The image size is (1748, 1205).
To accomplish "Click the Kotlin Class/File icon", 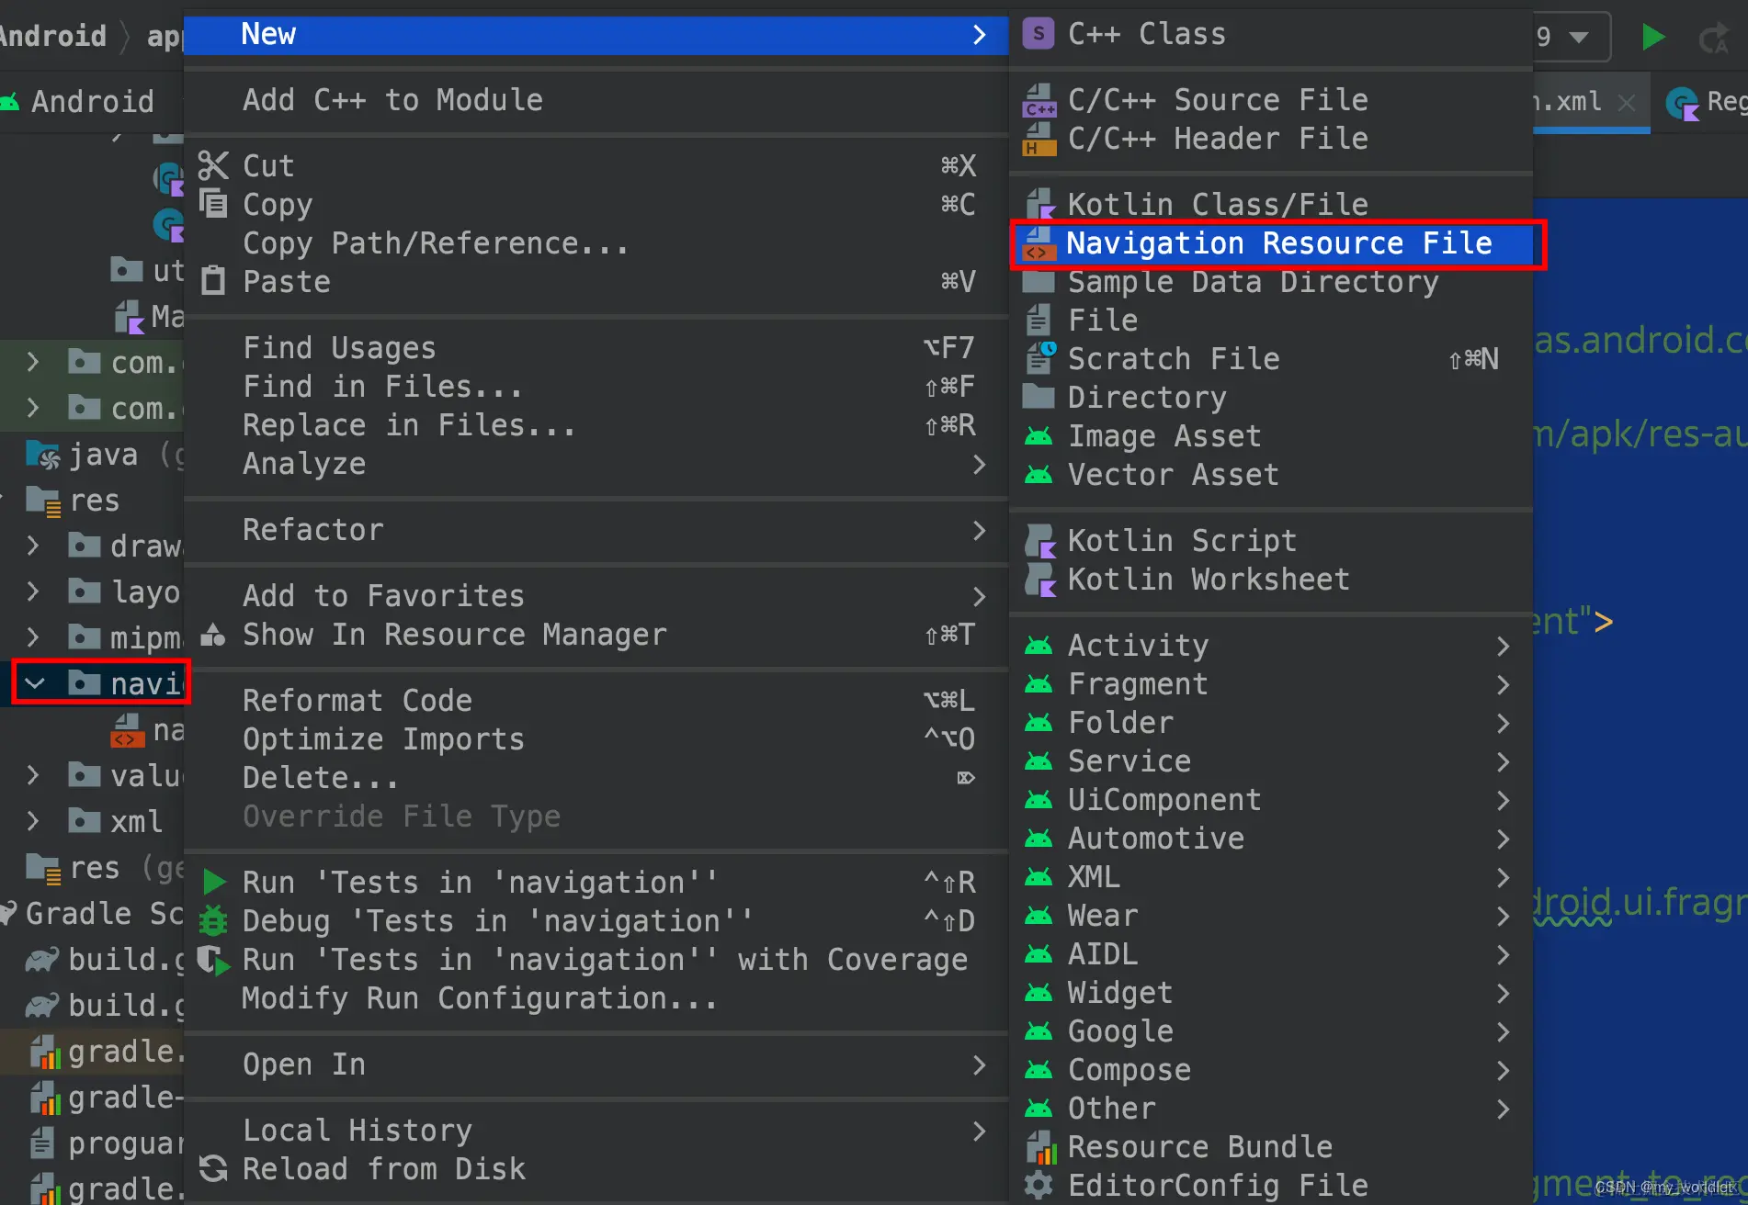I will click(1039, 204).
